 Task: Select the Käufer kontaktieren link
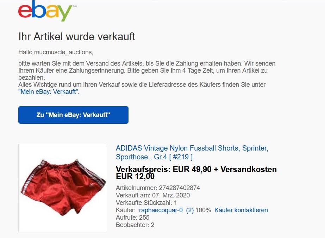(241, 210)
